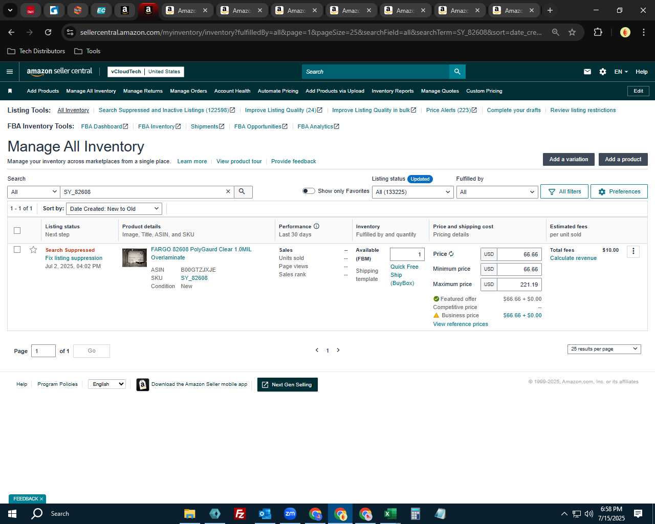Screen dimensions: 655x524
Task: Expand the search field All dropdown
Action: (x=34, y=192)
